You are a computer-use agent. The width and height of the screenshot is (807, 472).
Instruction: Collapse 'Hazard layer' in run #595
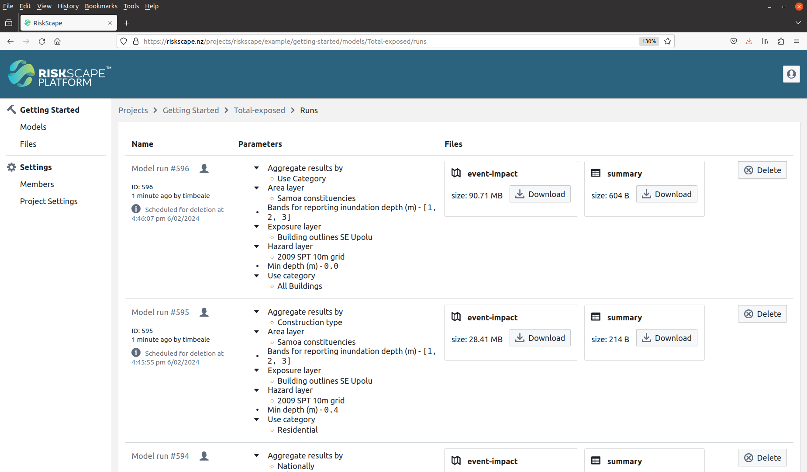click(257, 390)
